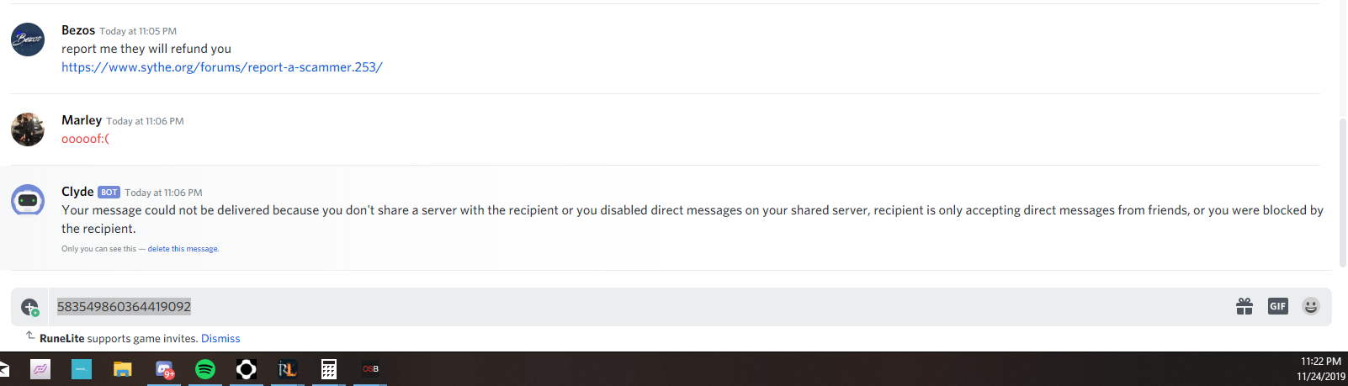Open the GIF picker
1348x386 pixels.
[x=1277, y=306]
